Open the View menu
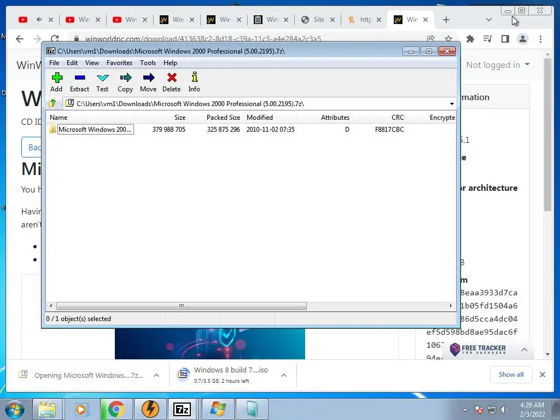The width and height of the screenshot is (560, 420). [x=92, y=63]
